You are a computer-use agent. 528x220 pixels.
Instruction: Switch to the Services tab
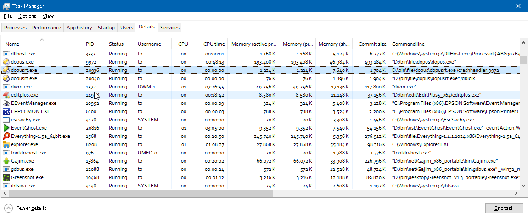170,27
